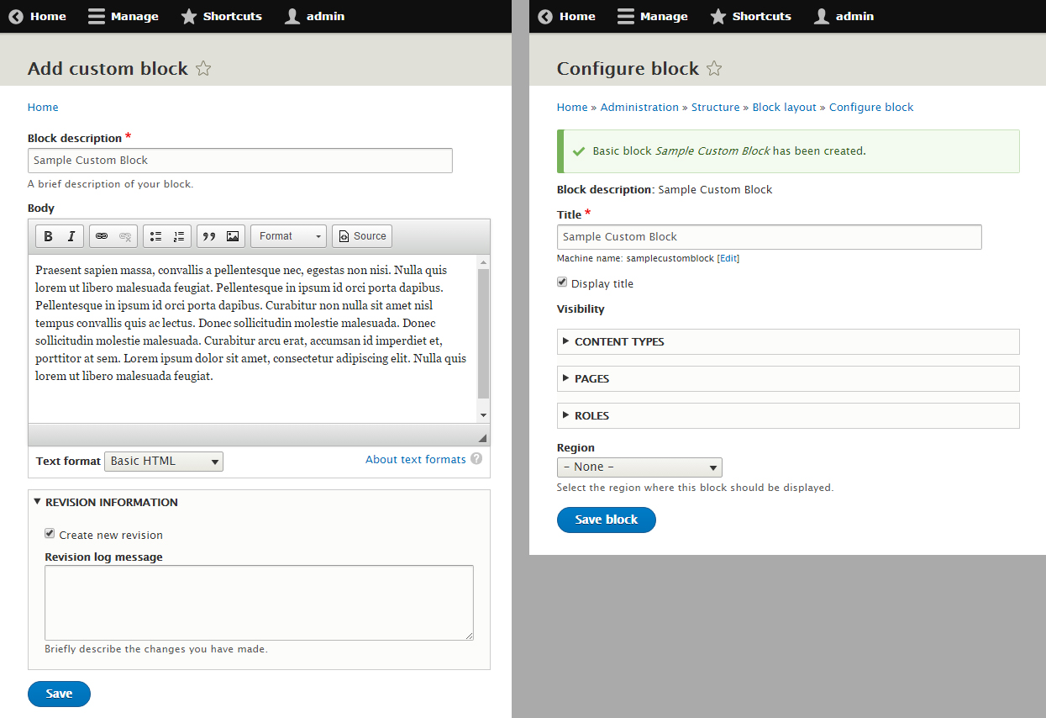The image size is (1046, 718).
Task: Click the Unlink icon in the editor toolbar
Action: [124, 236]
